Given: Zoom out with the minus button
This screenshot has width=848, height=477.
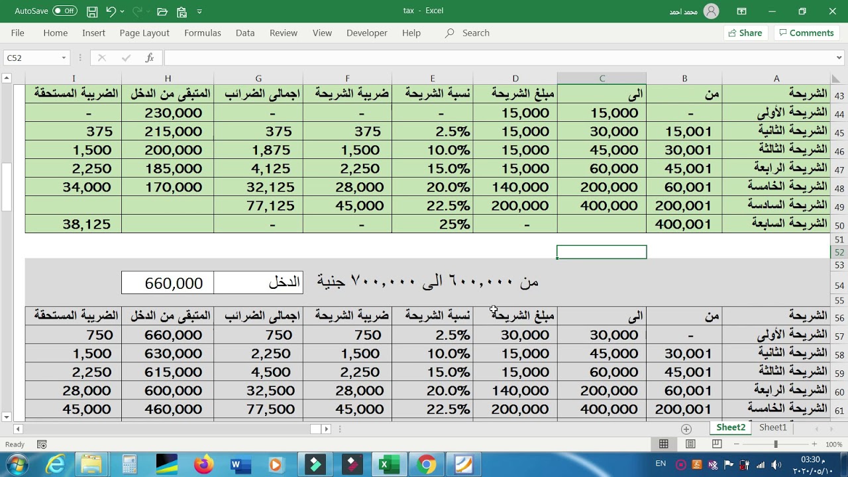Looking at the screenshot, I should (x=737, y=444).
